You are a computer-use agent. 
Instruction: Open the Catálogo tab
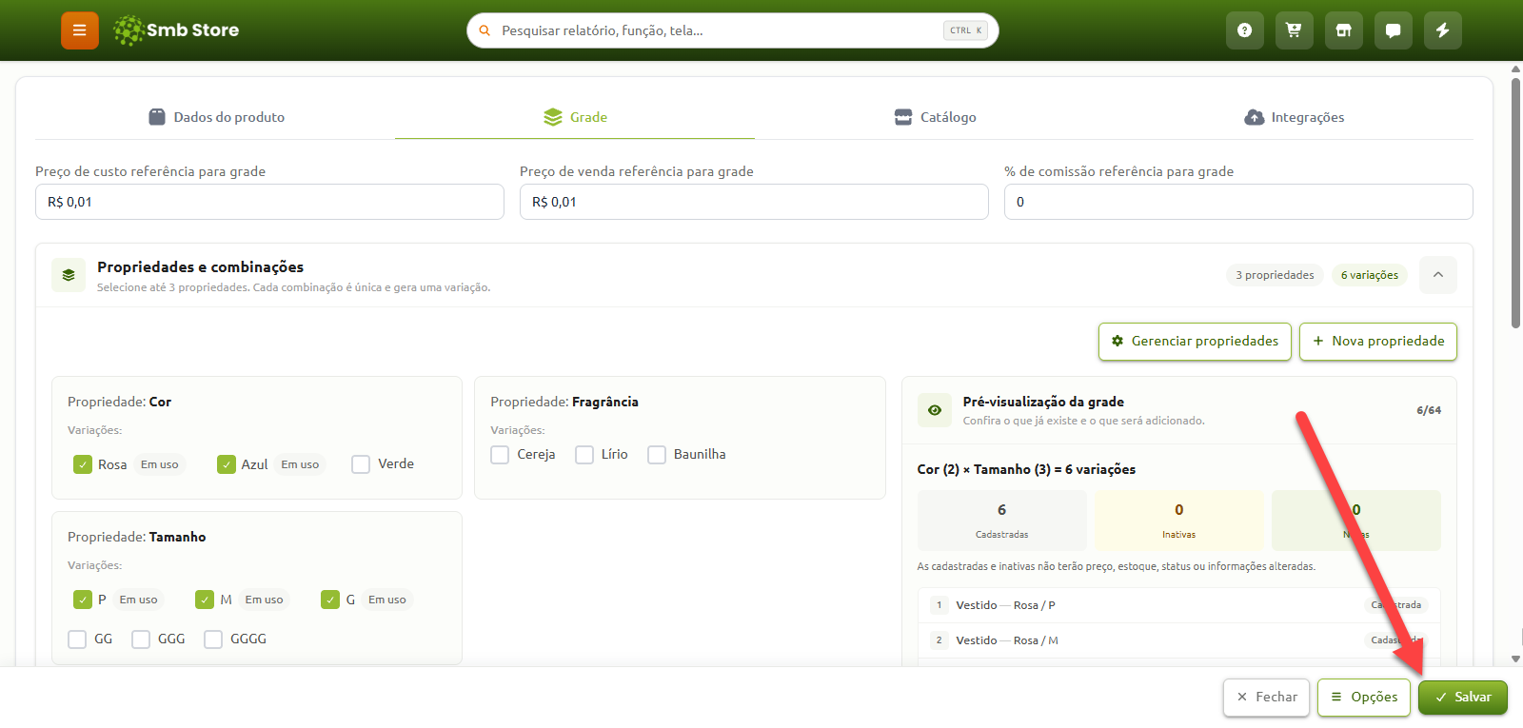[935, 117]
